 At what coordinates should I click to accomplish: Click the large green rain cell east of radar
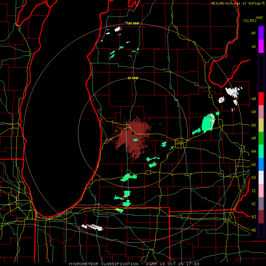(208, 123)
